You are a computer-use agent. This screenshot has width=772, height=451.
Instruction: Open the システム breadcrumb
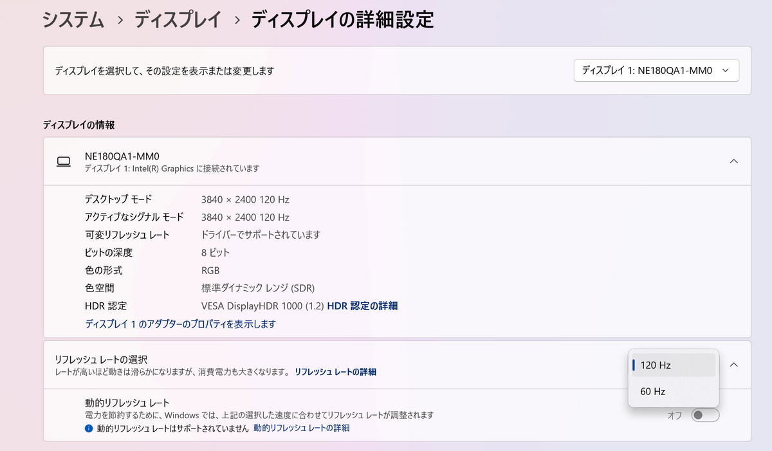click(73, 20)
